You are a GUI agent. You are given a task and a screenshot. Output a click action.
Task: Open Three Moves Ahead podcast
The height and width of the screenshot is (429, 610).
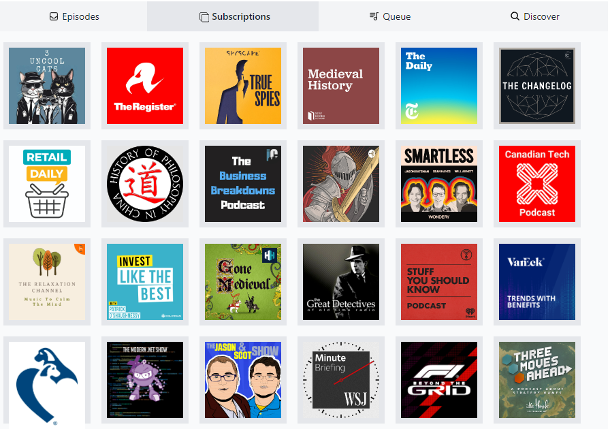(x=537, y=380)
